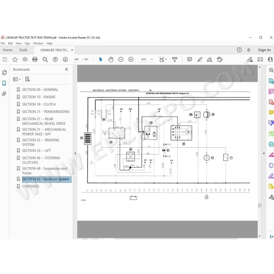Send file by email icon
Image resolution: width=274 pixels, height=274 pixels.
[x=260, y=59]
